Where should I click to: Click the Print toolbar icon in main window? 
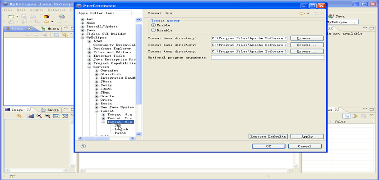[x=32, y=16]
